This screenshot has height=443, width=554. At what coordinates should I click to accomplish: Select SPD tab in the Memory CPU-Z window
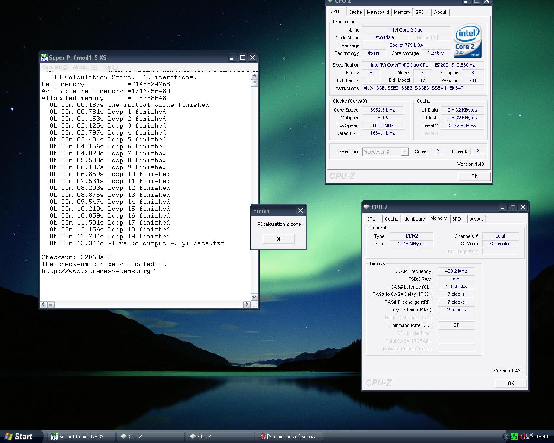[x=456, y=219]
